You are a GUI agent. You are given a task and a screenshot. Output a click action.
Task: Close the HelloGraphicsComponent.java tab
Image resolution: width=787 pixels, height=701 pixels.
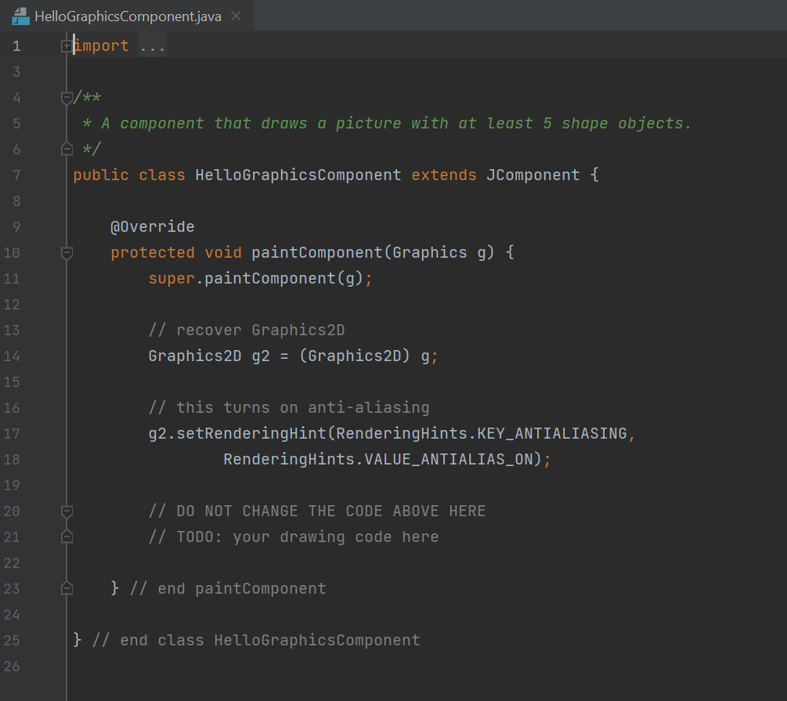tap(236, 15)
